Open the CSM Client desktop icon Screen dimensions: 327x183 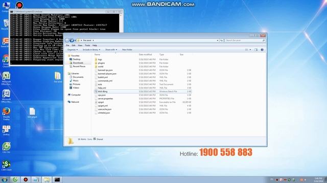[6, 166]
